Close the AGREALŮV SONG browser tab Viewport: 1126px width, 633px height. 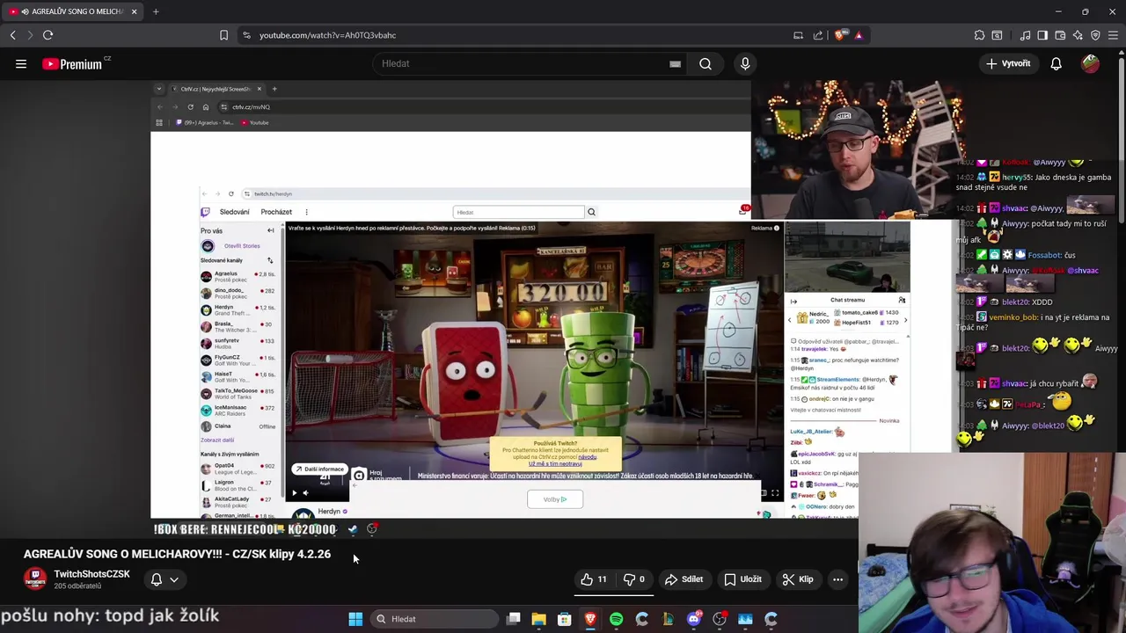134,11
